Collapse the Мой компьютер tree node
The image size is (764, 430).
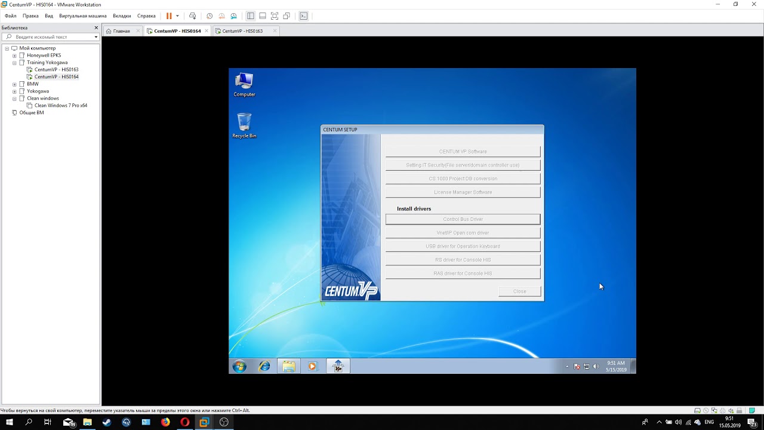[7, 48]
